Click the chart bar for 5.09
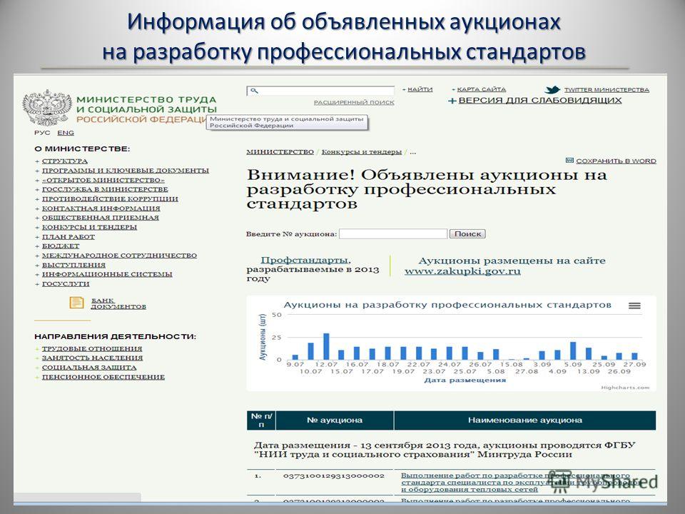 573,351
